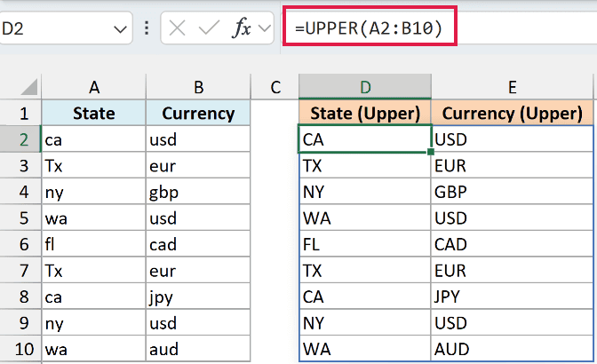The image size is (597, 364).
Task: Select cell A6 containing 'fl'
Action: coord(93,244)
